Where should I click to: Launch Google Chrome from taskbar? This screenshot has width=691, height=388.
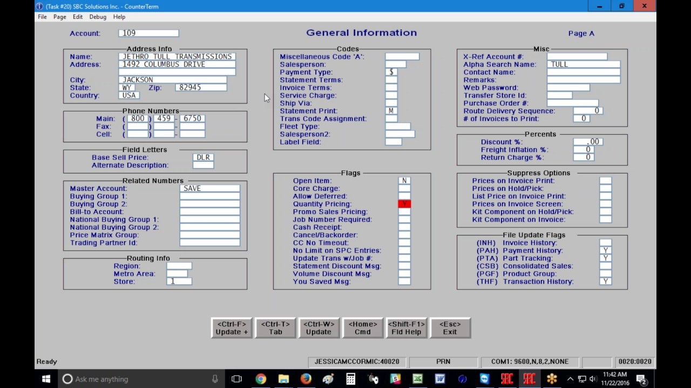coord(261,379)
